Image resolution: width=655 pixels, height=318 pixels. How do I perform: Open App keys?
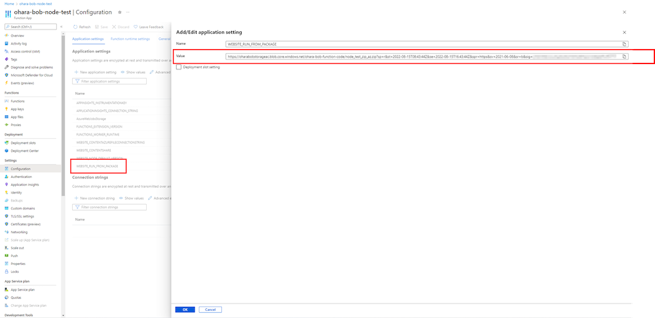click(17, 109)
